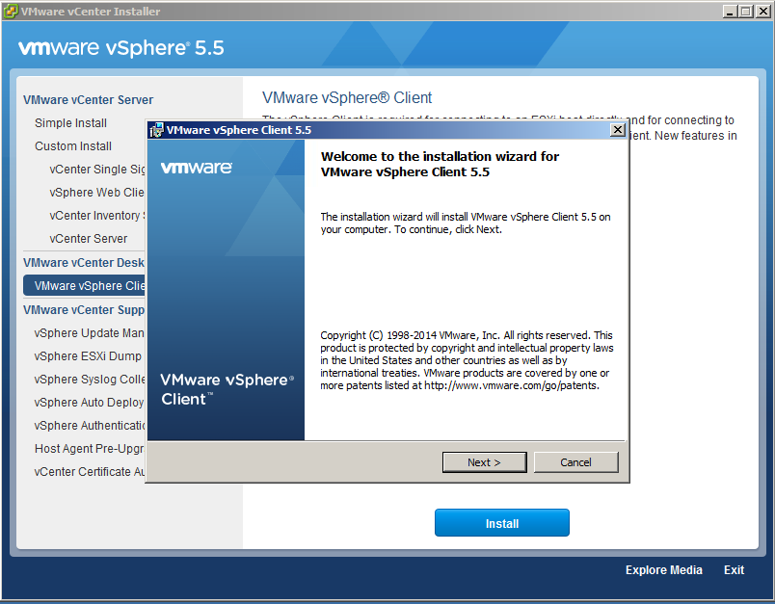Click the vSphere Client installer title icon

(156, 130)
